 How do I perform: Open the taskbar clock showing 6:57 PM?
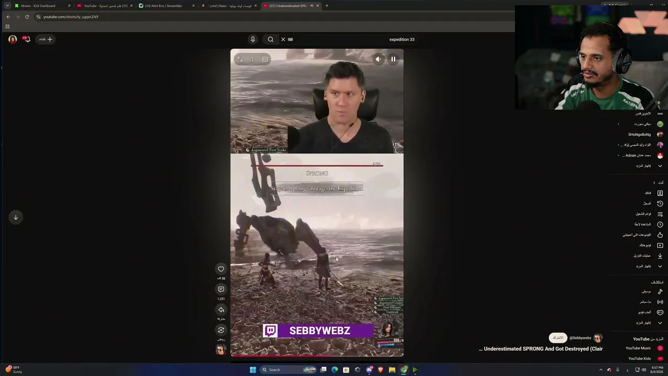click(x=657, y=370)
